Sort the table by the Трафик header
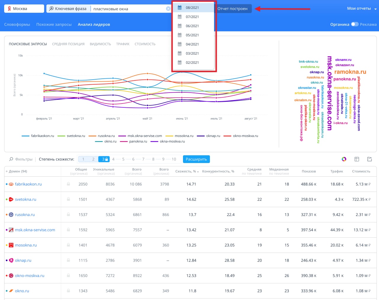The image size is (379, 300). pos(337,171)
